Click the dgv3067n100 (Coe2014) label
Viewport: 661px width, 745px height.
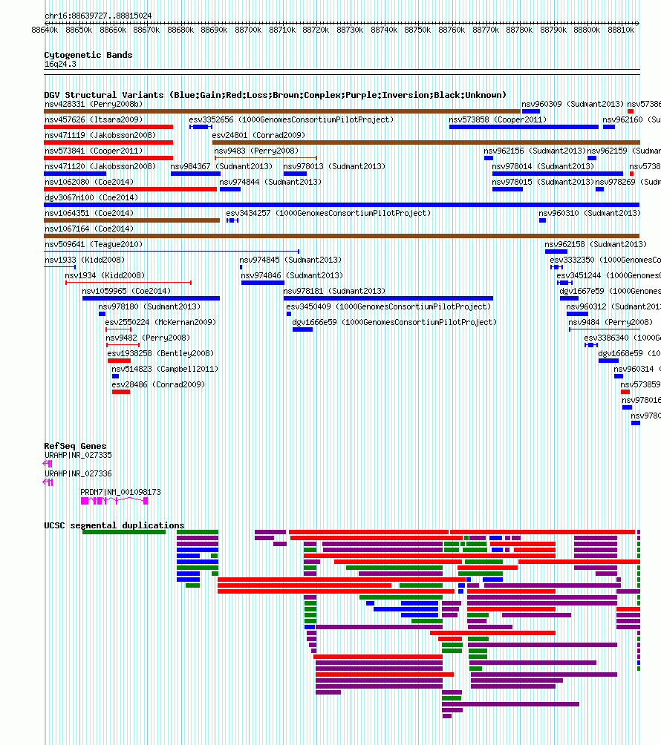[x=91, y=197]
